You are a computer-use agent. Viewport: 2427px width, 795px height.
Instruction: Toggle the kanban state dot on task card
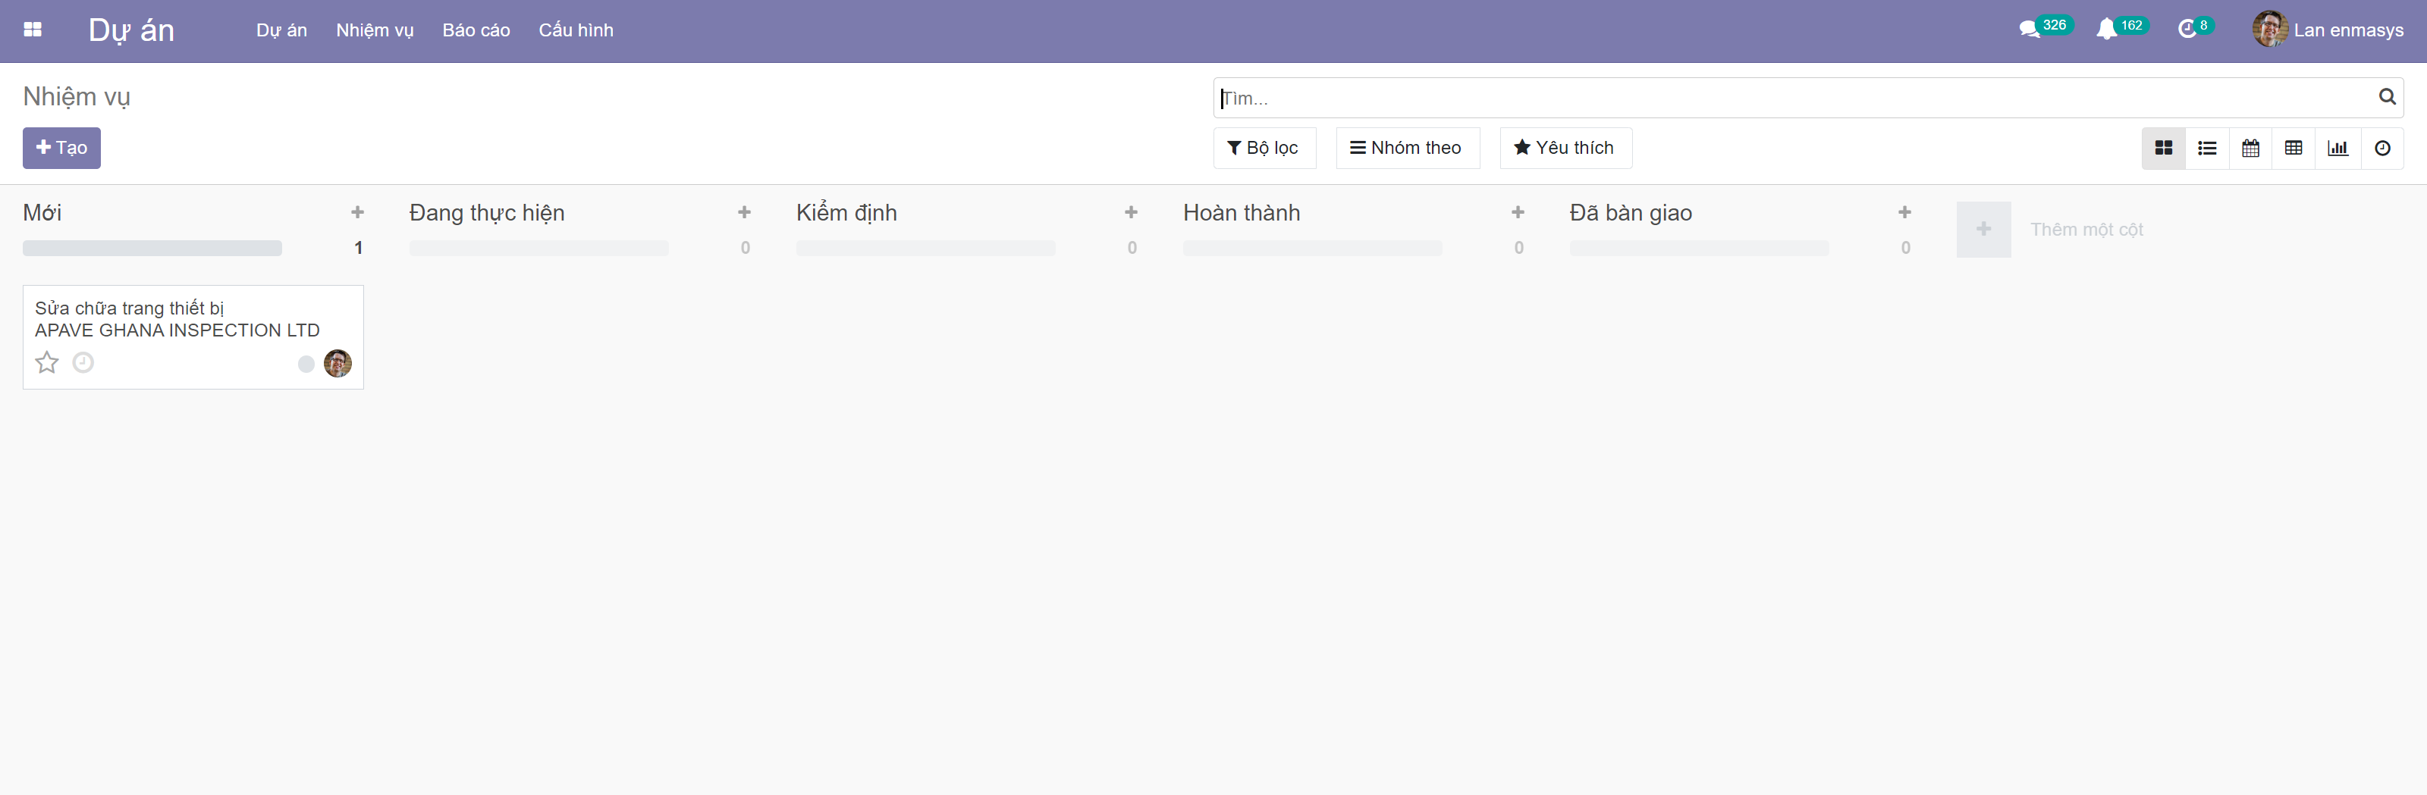point(306,364)
